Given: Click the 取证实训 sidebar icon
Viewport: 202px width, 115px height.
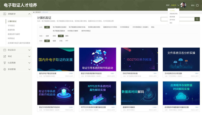Looking at the screenshot, I should click(5, 50).
